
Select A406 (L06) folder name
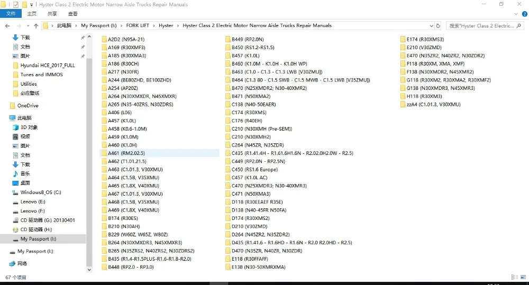click(120, 113)
